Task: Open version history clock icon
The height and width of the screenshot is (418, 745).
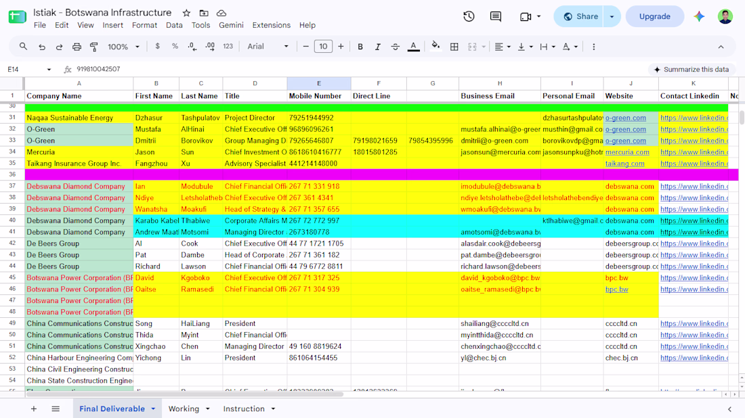Action: tap(469, 17)
